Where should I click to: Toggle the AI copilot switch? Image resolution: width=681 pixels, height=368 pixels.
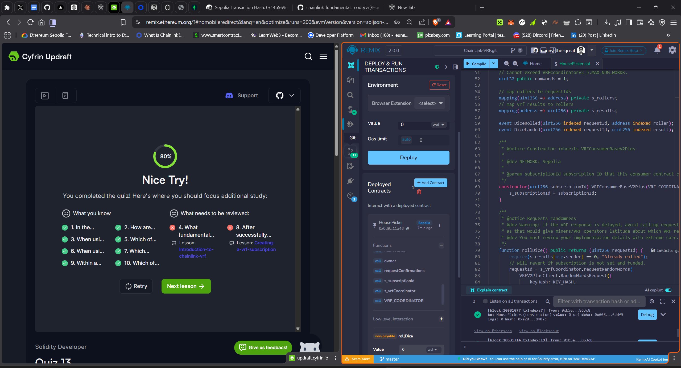(x=668, y=290)
